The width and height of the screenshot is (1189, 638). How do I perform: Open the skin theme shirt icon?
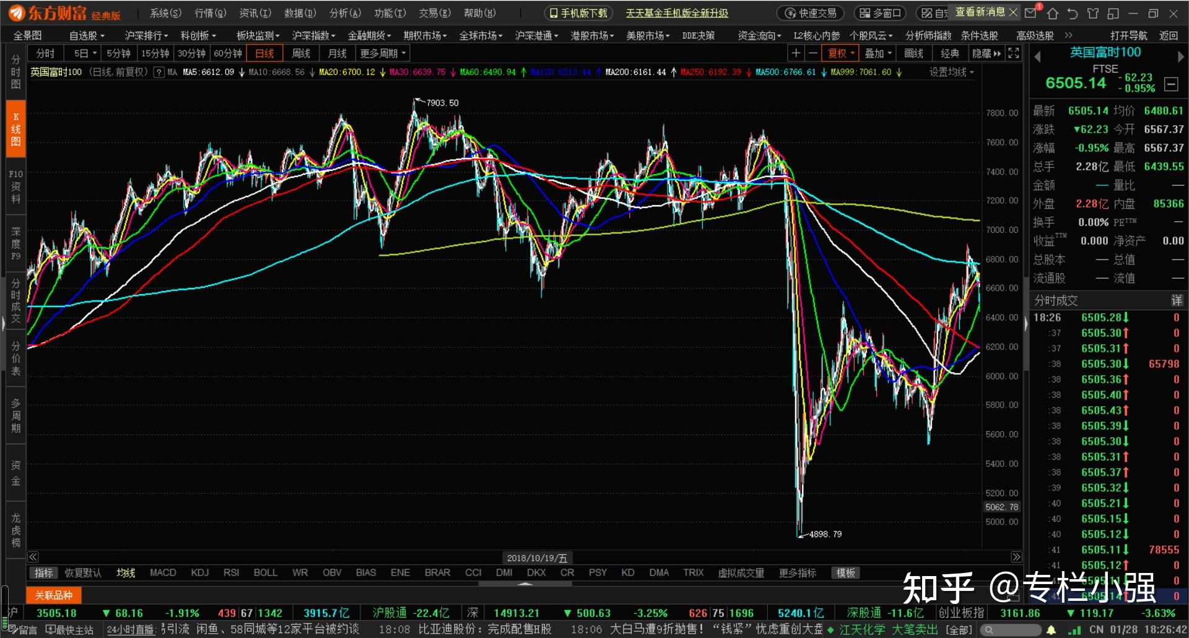click(1093, 13)
